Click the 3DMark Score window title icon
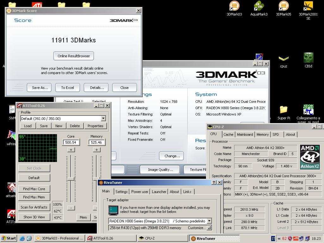This screenshot has width=324, height=243. tap(9, 10)
